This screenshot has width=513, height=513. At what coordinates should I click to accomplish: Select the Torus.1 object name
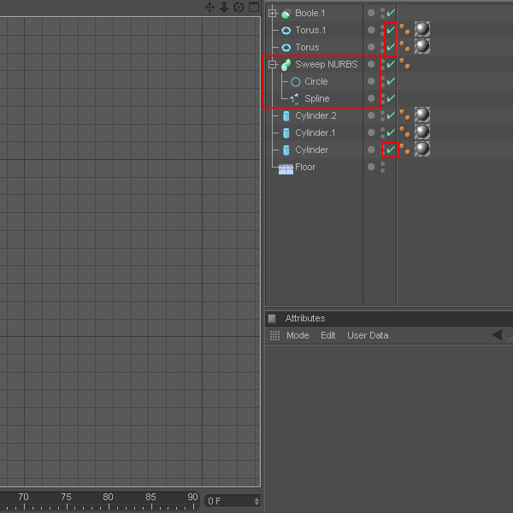tap(310, 30)
